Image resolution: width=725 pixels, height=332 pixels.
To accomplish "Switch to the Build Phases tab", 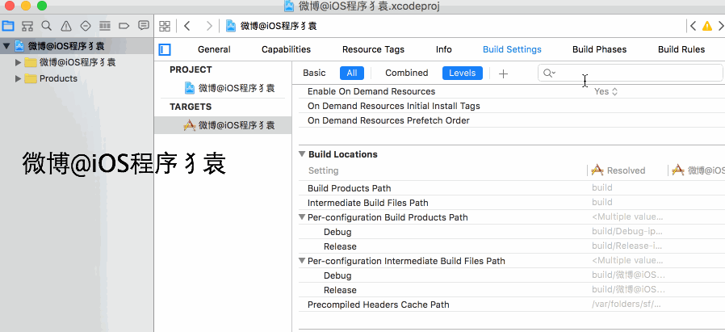I will (599, 49).
